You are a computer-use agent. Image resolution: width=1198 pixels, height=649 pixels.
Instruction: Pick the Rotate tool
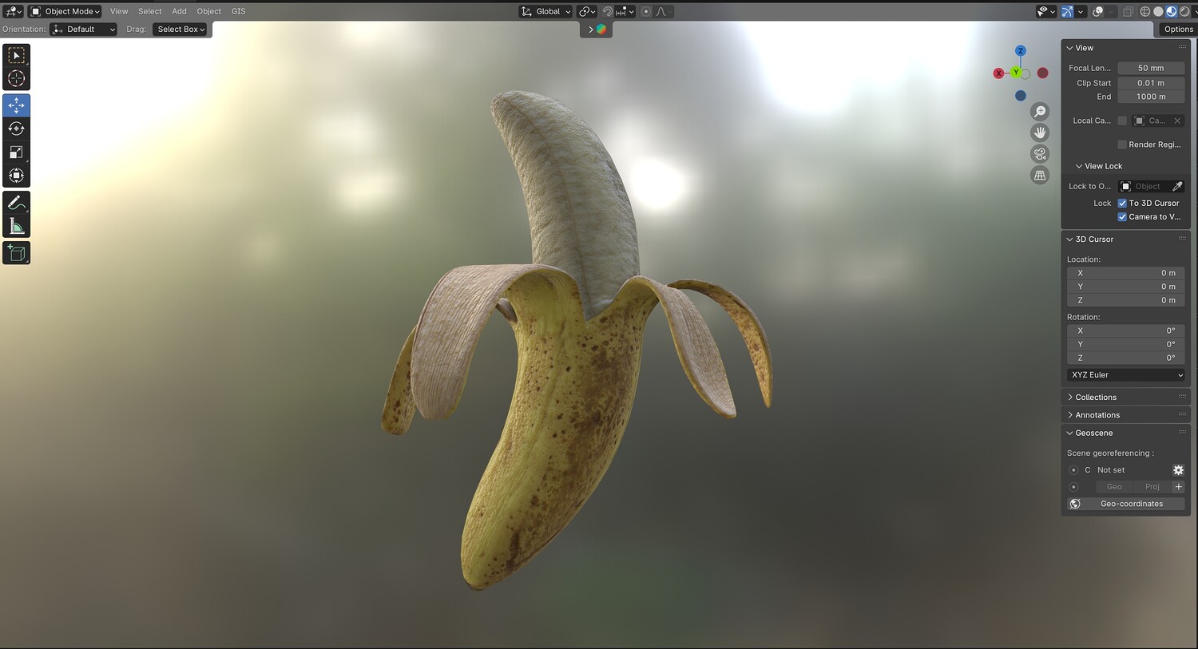(16, 129)
